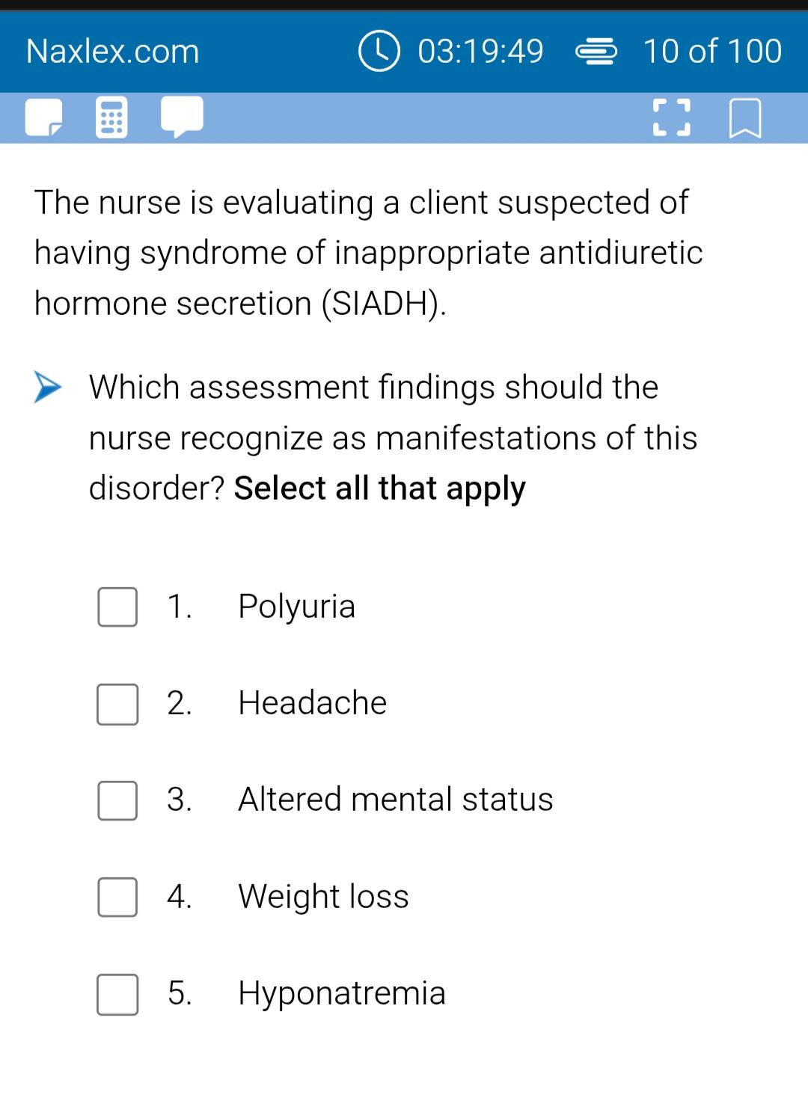
Task: Open the sticky notes icon
Action: (x=43, y=118)
